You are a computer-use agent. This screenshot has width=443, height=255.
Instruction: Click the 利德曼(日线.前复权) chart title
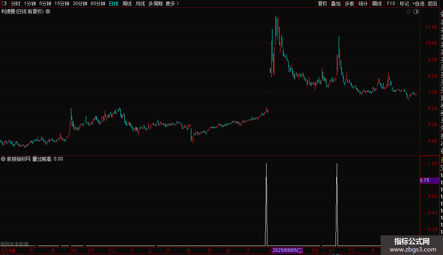coord(22,12)
